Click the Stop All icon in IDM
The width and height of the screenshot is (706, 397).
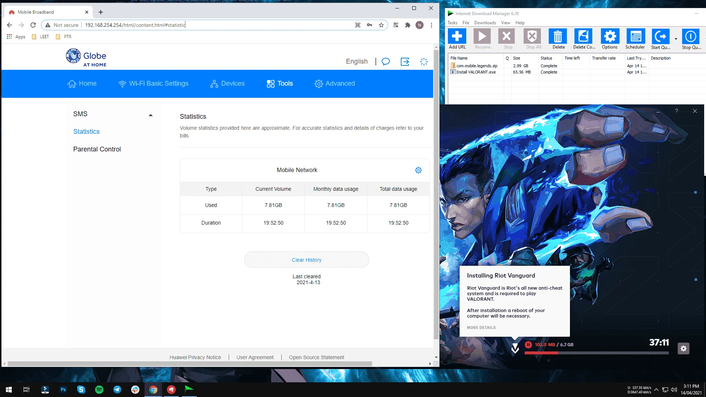click(x=532, y=39)
